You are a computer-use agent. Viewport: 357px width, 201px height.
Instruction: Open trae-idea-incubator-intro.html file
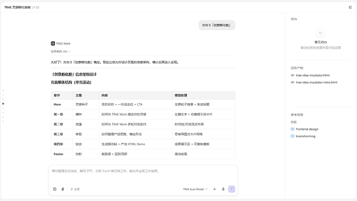pyautogui.click(x=317, y=82)
